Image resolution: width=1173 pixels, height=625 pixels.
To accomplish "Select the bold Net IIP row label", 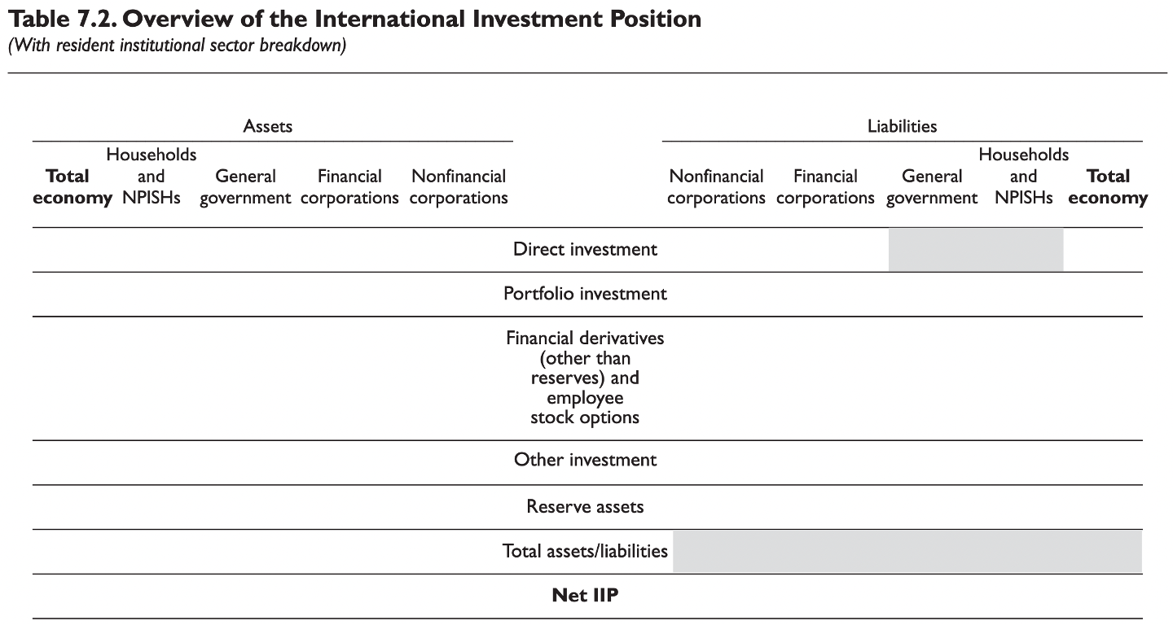I will (x=585, y=596).
